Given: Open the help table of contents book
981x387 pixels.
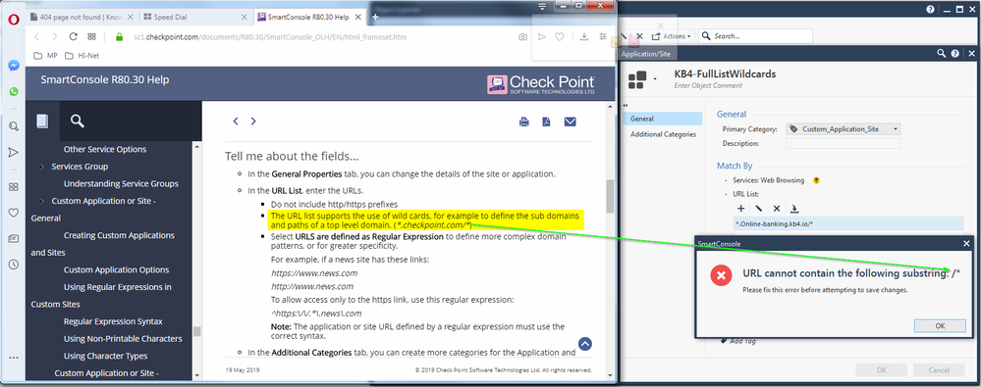Looking at the screenshot, I should pyautogui.click(x=42, y=121).
